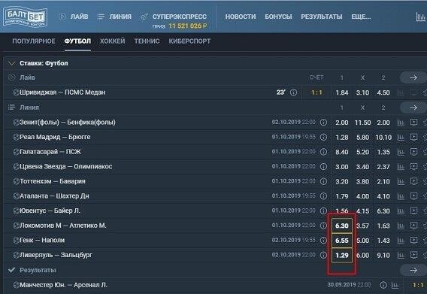Open Аталанта — Шахтер Дн match
Screen dimensions: 427x294
point(54,196)
